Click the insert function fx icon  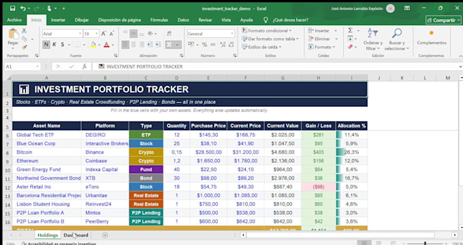[x=84, y=67]
